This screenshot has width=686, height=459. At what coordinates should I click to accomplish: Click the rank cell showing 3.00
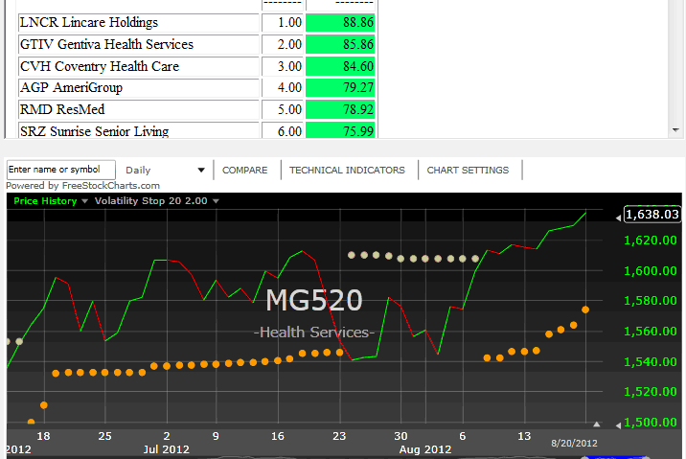coord(283,66)
